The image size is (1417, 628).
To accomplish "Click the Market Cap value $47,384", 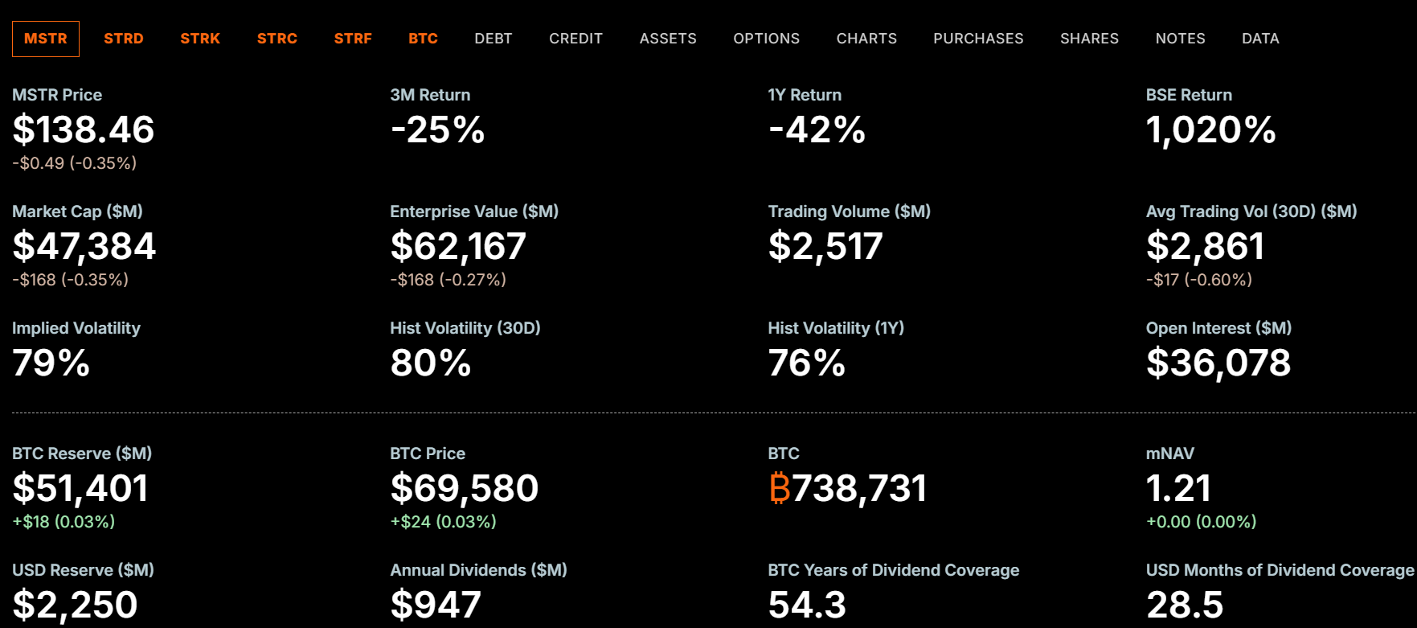I will pyautogui.click(x=84, y=247).
